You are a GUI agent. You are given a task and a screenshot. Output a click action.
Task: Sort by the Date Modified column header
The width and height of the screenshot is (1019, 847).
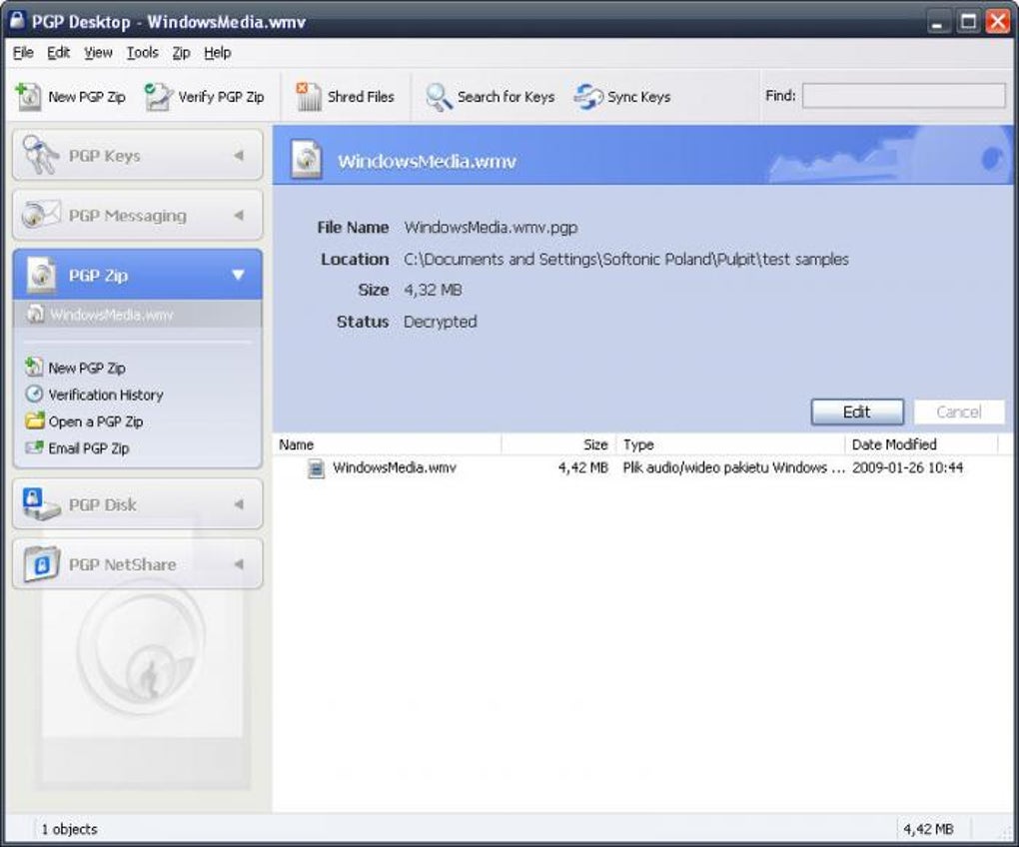(921, 444)
